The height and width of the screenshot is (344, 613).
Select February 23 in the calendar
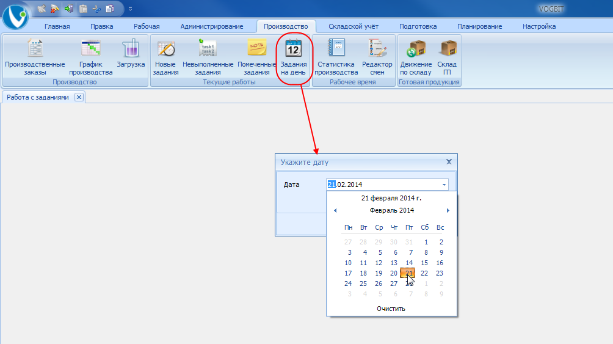440,273
